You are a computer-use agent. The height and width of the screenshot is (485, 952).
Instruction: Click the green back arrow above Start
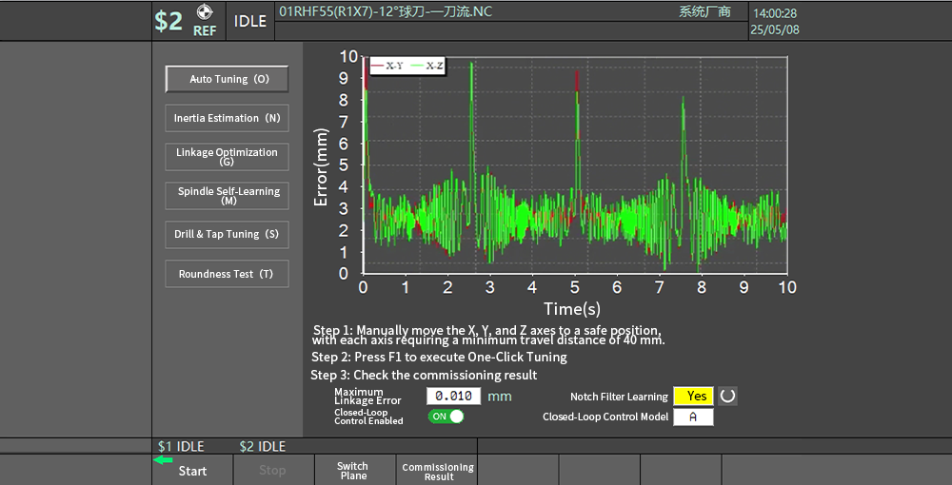click(x=164, y=459)
